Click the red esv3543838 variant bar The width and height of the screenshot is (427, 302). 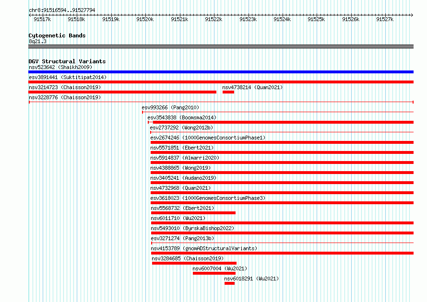point(281,122)
